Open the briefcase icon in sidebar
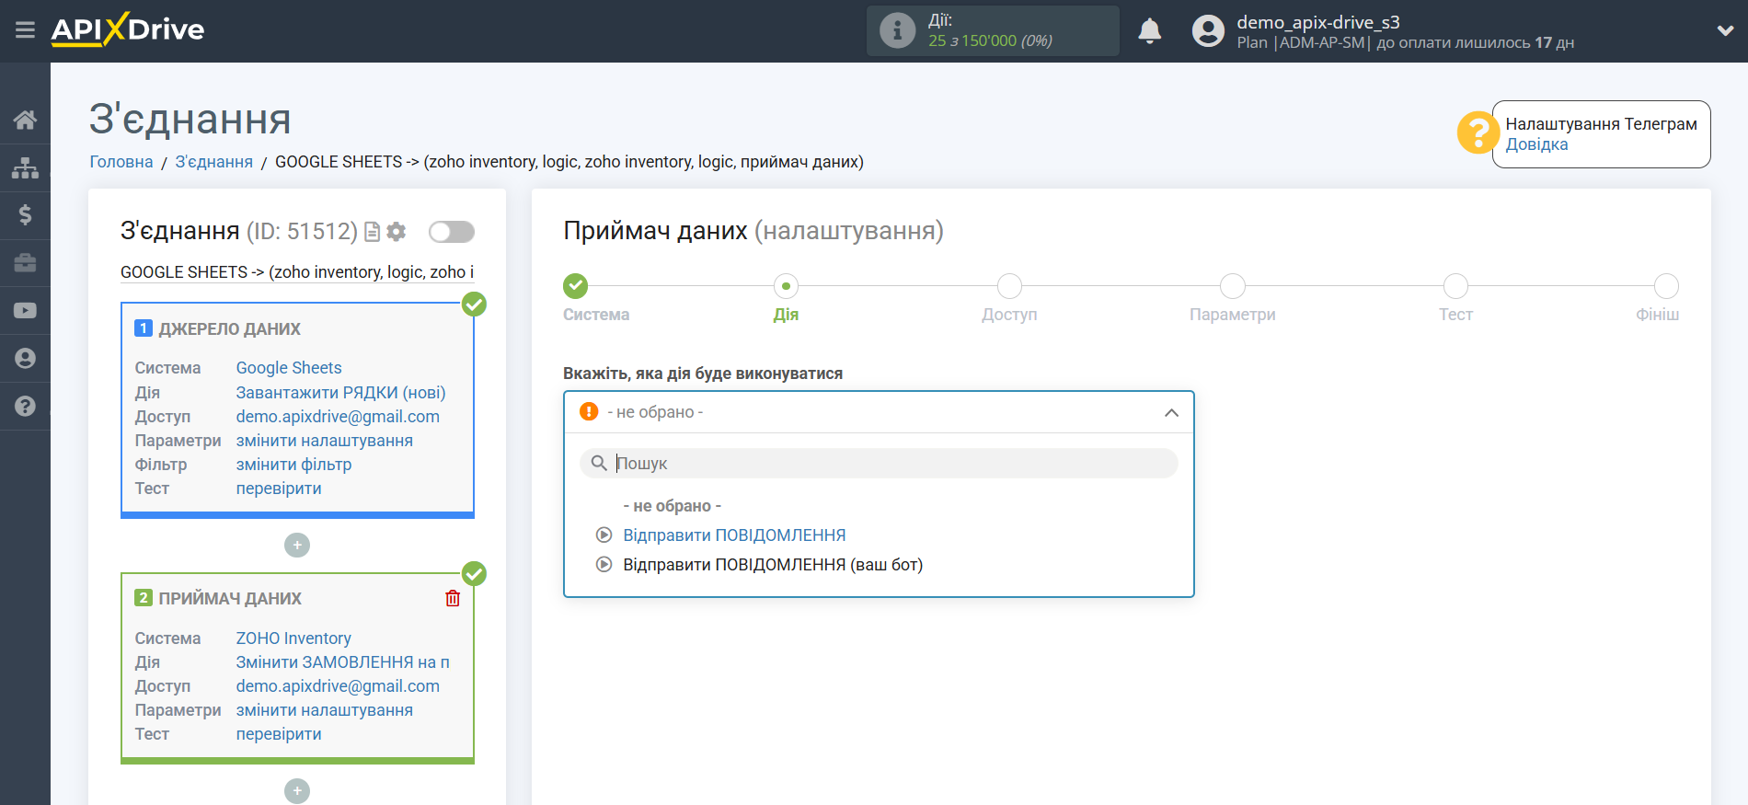The width and height of the screenshot is (1748, 805). tap(25, 263)
